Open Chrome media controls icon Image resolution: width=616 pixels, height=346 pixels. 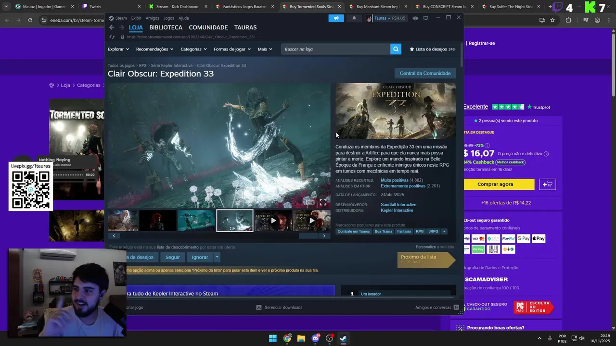(586, 20)
